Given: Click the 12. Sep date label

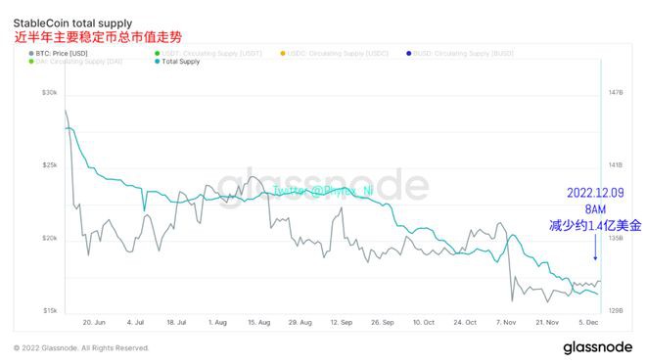Looking at the screenshot, I should [342, 322].
